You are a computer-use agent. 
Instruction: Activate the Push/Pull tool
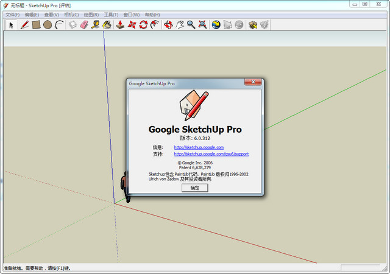tap(121, 25)
